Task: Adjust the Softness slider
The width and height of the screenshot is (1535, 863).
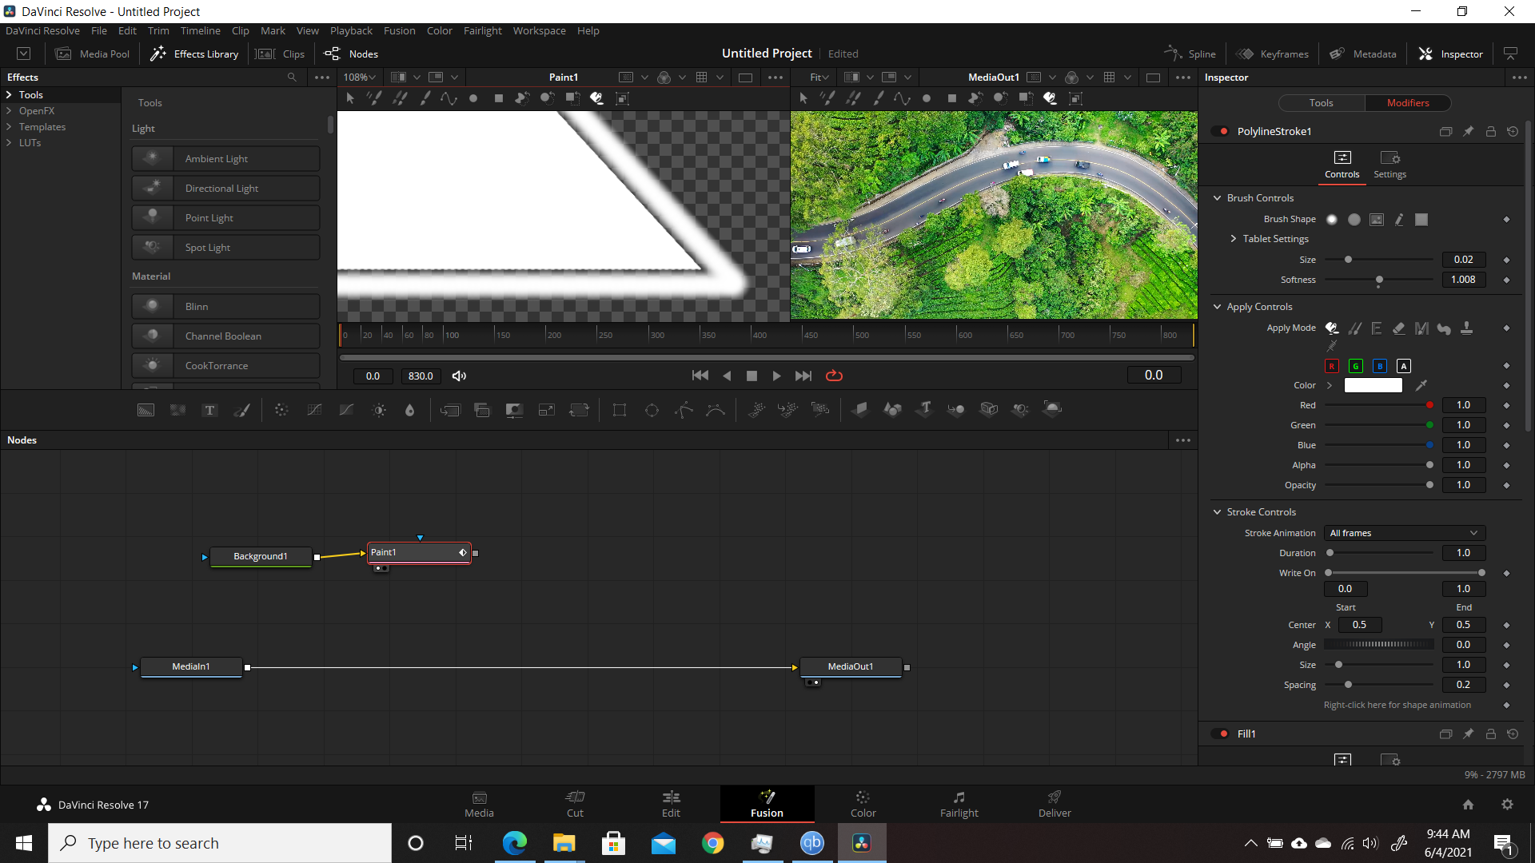Action: pyautogui.click(x=1379, y=280)
